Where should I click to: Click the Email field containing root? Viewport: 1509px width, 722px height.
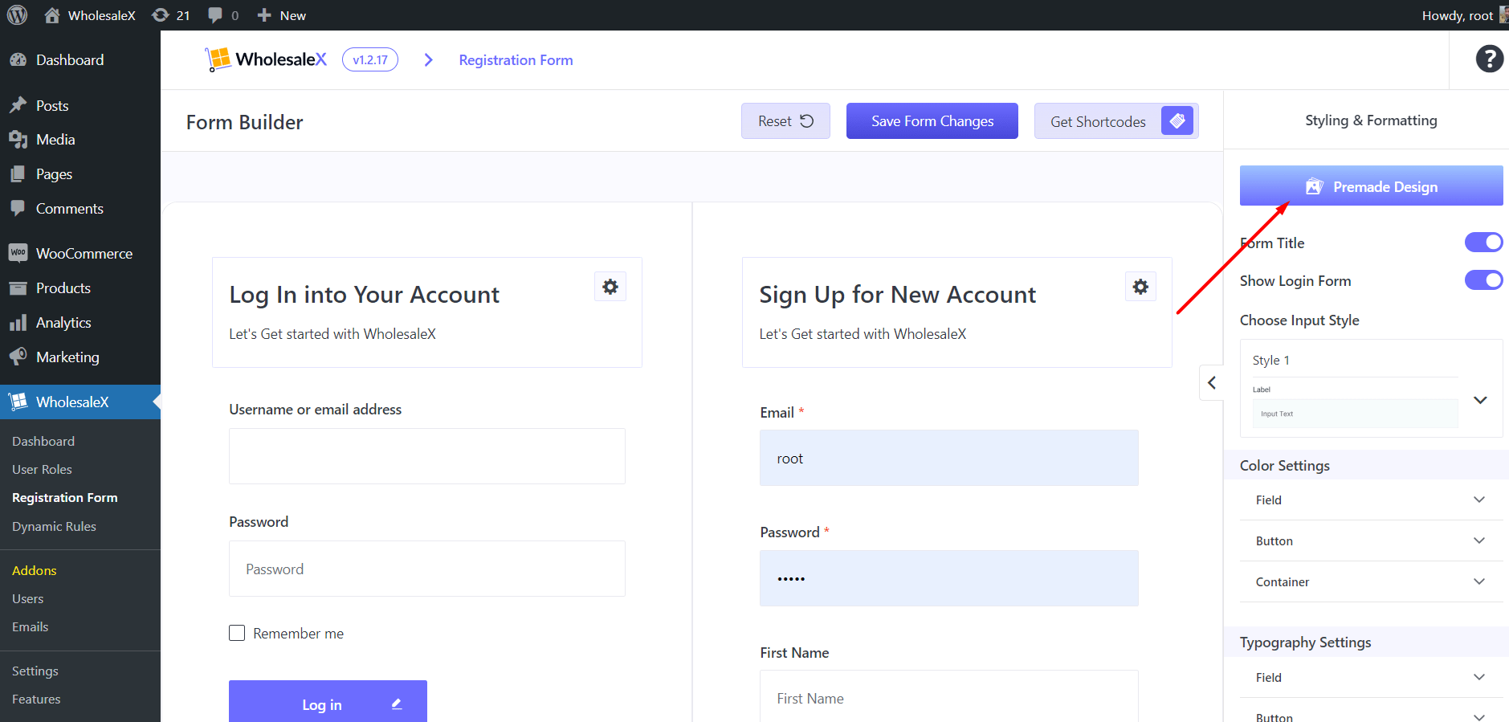[948, 458]
